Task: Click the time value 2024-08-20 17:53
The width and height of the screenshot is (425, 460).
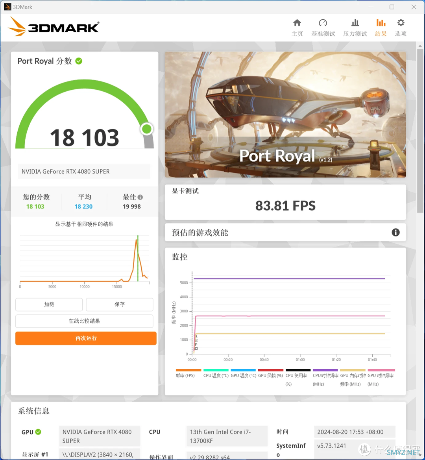Action: coord(355,432)
